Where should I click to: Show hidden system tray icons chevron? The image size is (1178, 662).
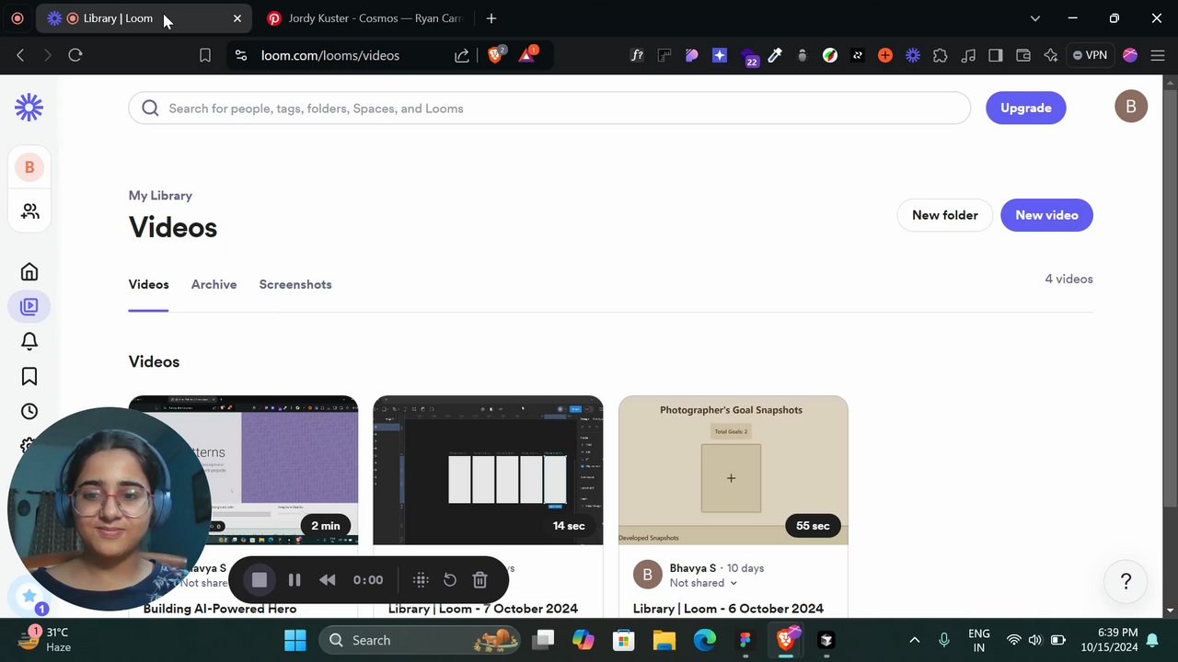(914, 640)
